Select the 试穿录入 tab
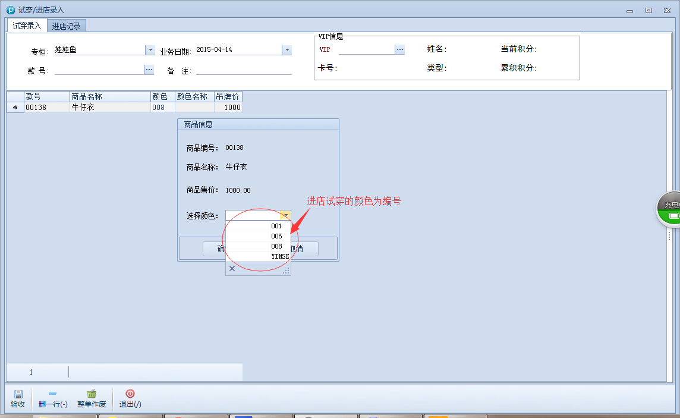 27,26
